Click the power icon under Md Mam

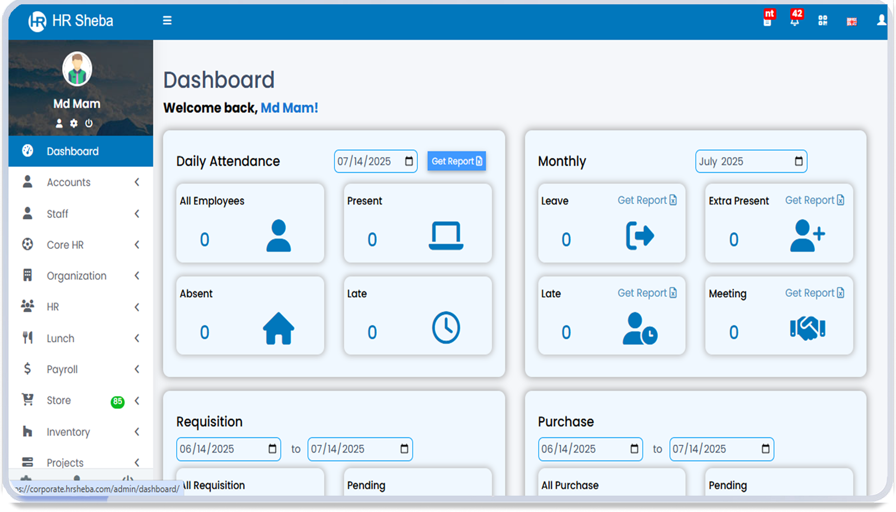tap(89, 123)
